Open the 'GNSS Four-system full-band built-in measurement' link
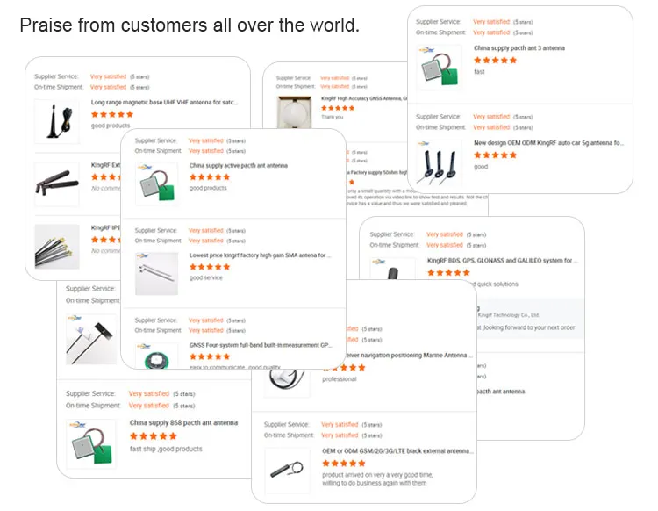The width and height of the screenshot is (658, 511). click(260, 345)
